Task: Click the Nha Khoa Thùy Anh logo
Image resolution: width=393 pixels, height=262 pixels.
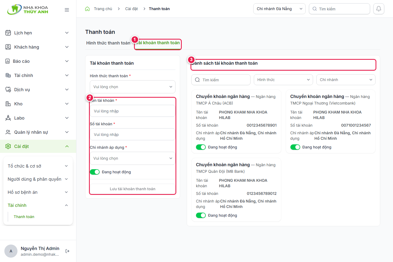Action: point(28,10)
